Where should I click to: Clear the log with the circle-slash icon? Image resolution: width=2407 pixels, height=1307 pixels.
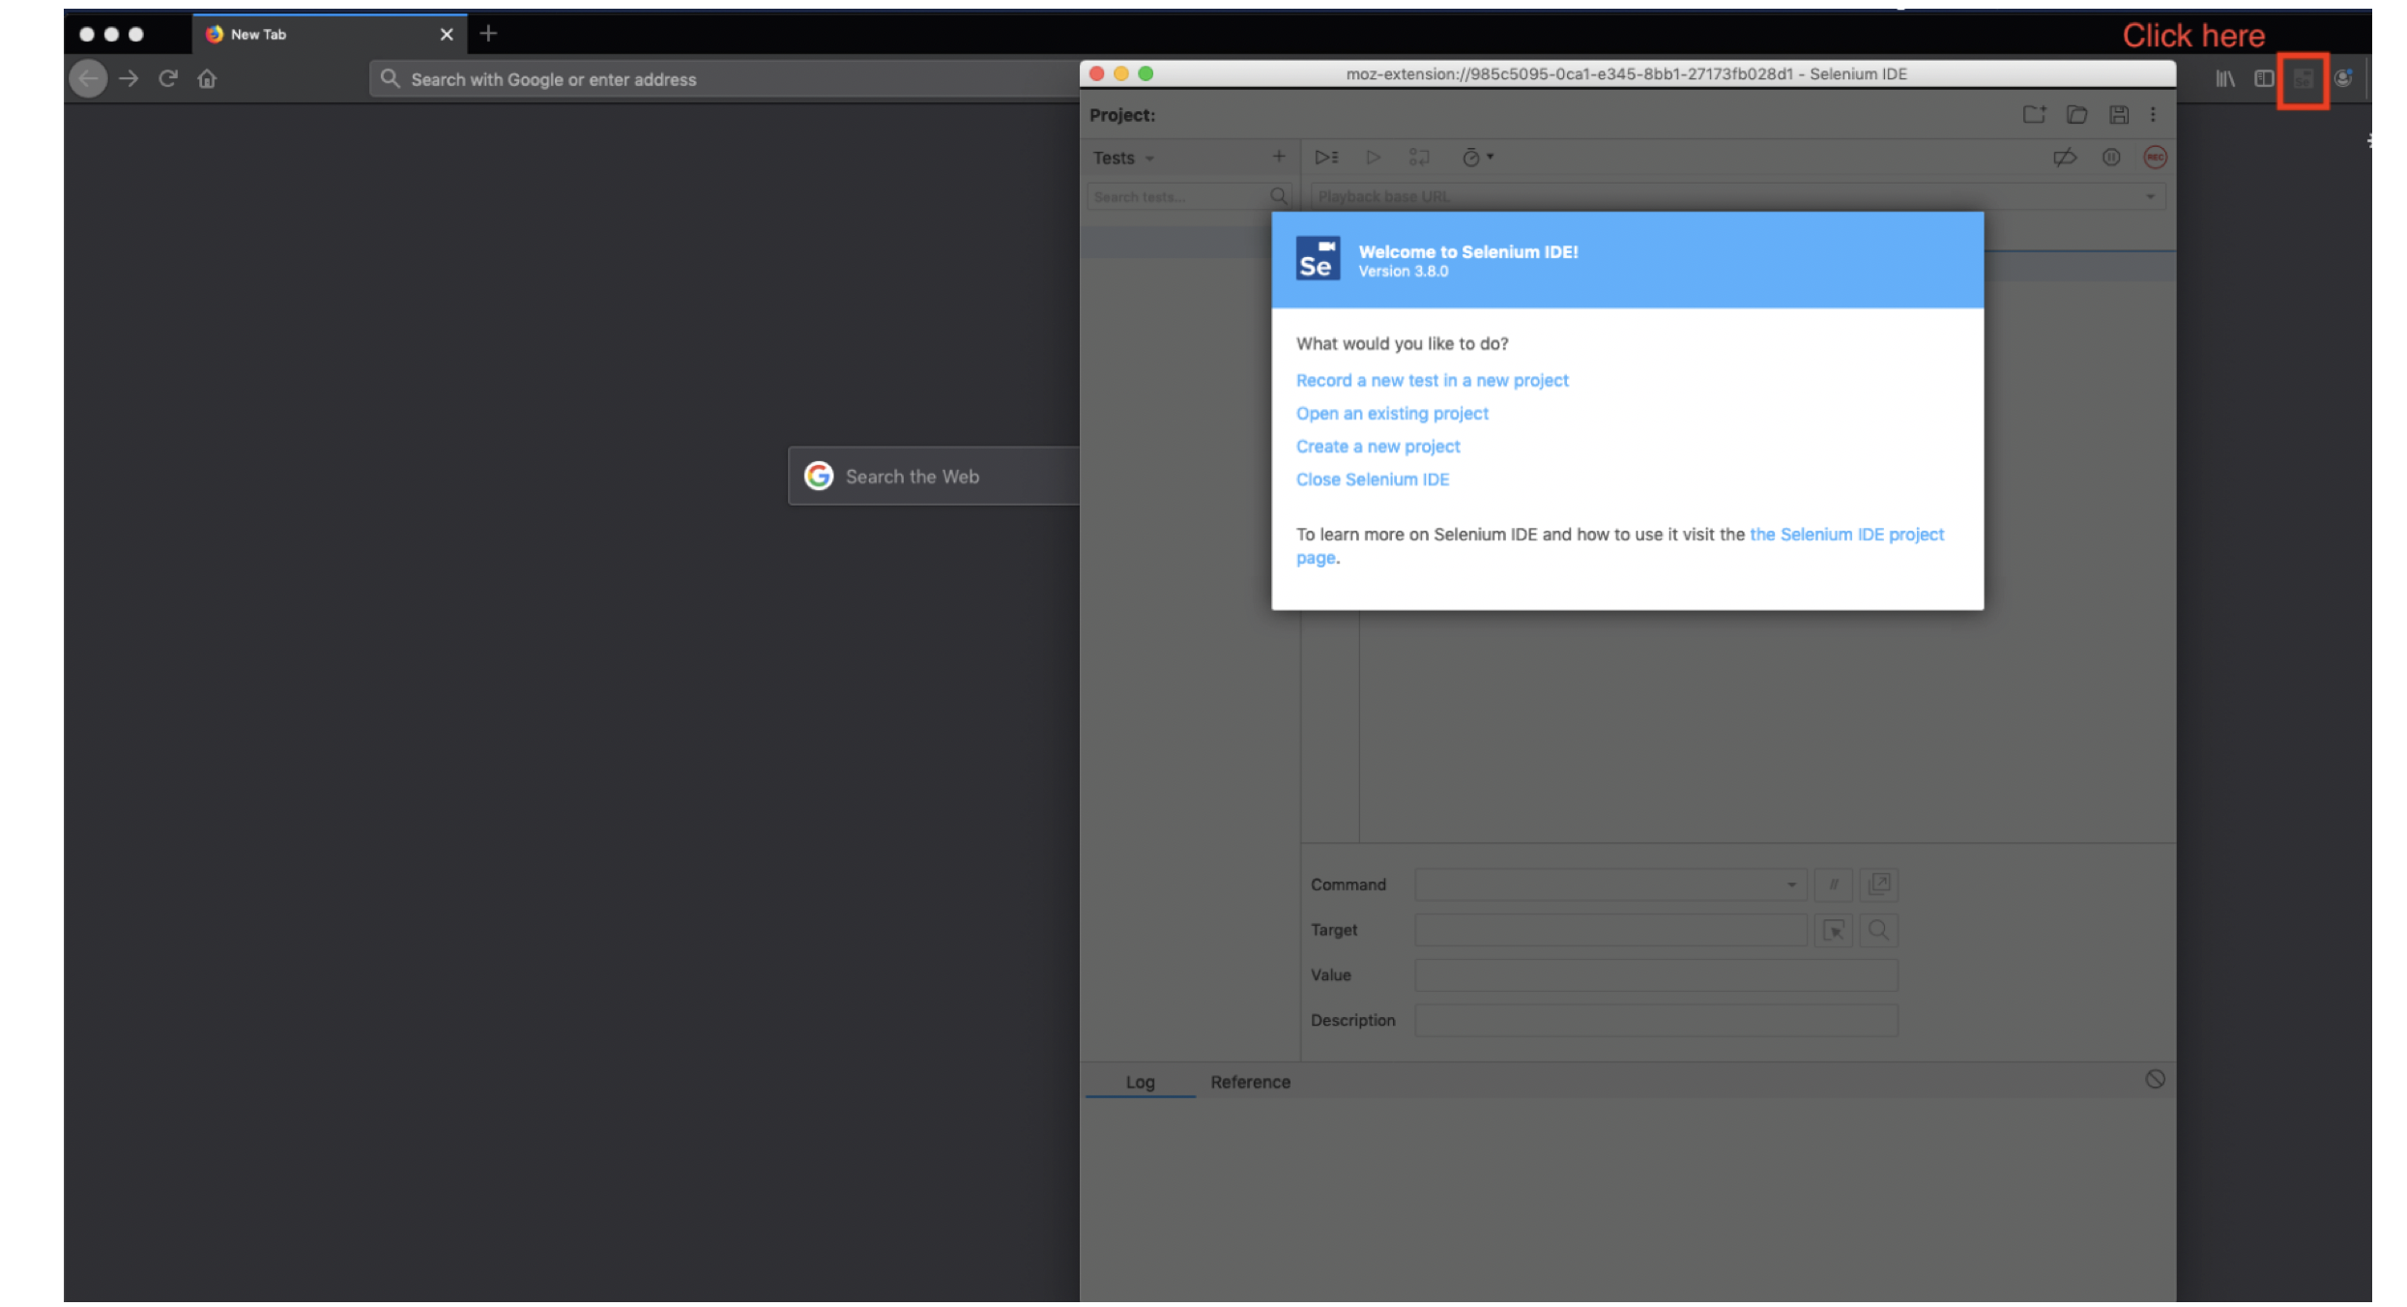[x=2155, y=1081]
